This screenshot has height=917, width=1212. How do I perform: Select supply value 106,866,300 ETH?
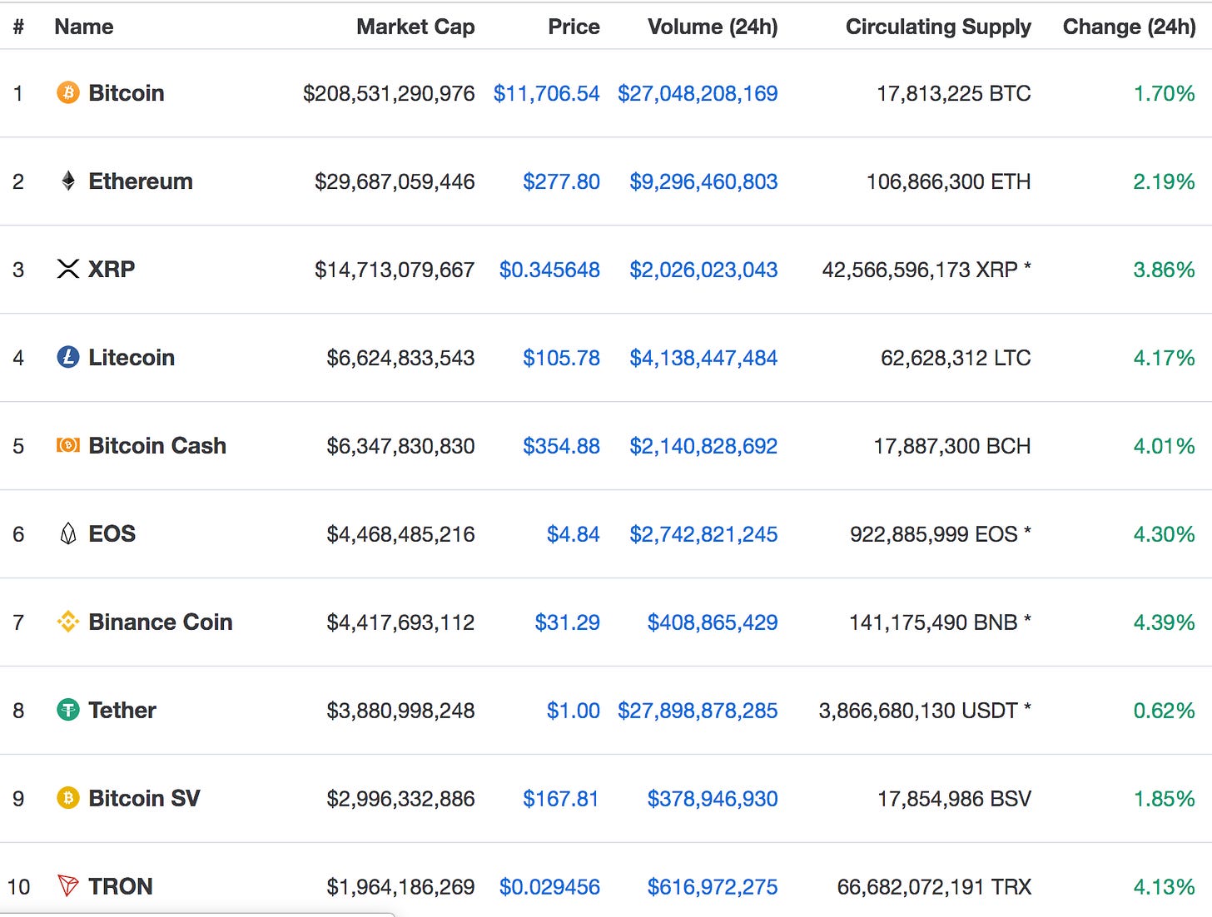[949, 181]
